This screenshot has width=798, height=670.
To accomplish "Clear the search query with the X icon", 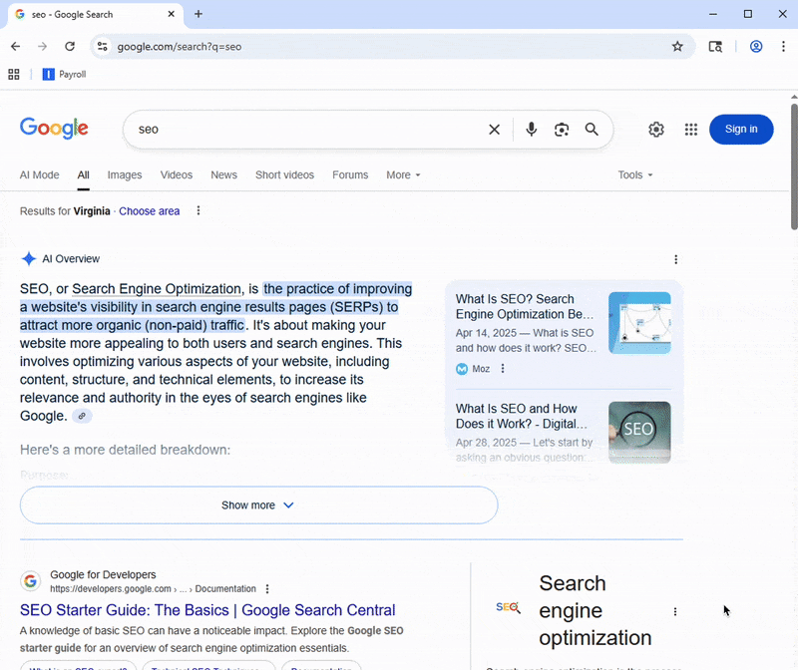I will click(495, 130).
